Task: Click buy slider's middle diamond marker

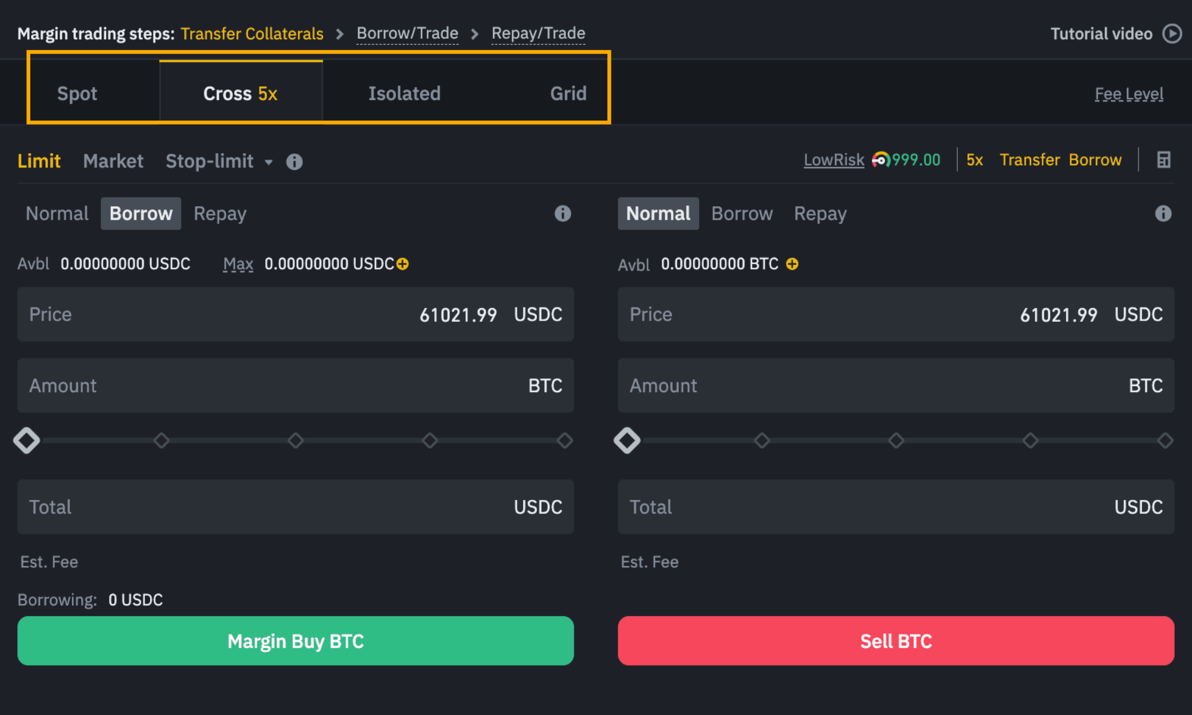Action: click(296, 440)
